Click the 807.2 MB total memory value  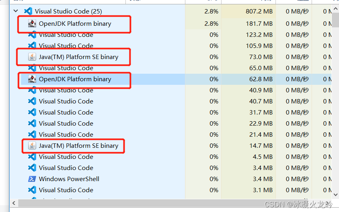point(259,11)
